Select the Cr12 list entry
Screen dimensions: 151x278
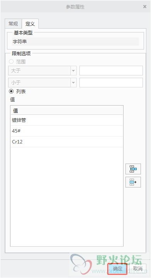coord(67,142)
